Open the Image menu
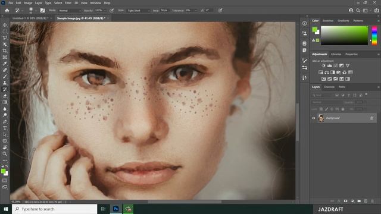 (28, 3)
